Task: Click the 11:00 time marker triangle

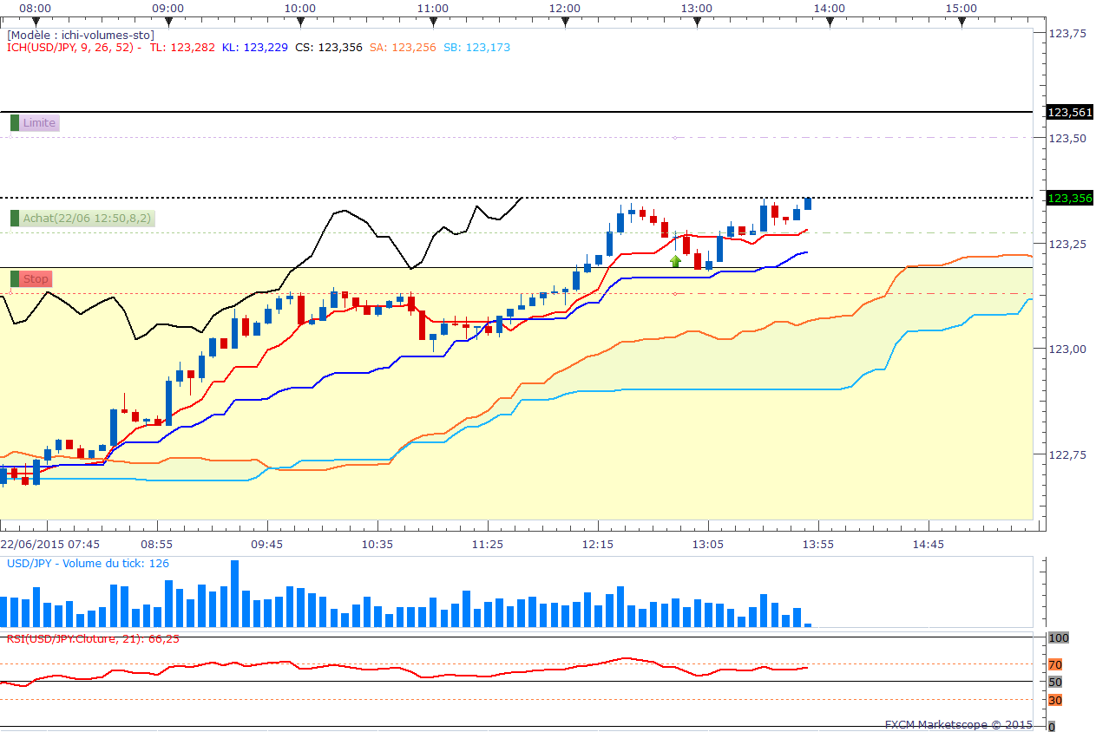Action: (432, 22)
